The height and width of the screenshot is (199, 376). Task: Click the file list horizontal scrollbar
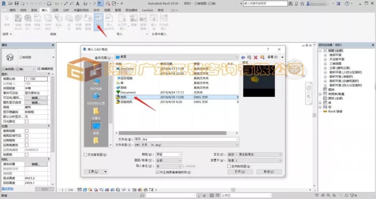click(x=172, y=133)
